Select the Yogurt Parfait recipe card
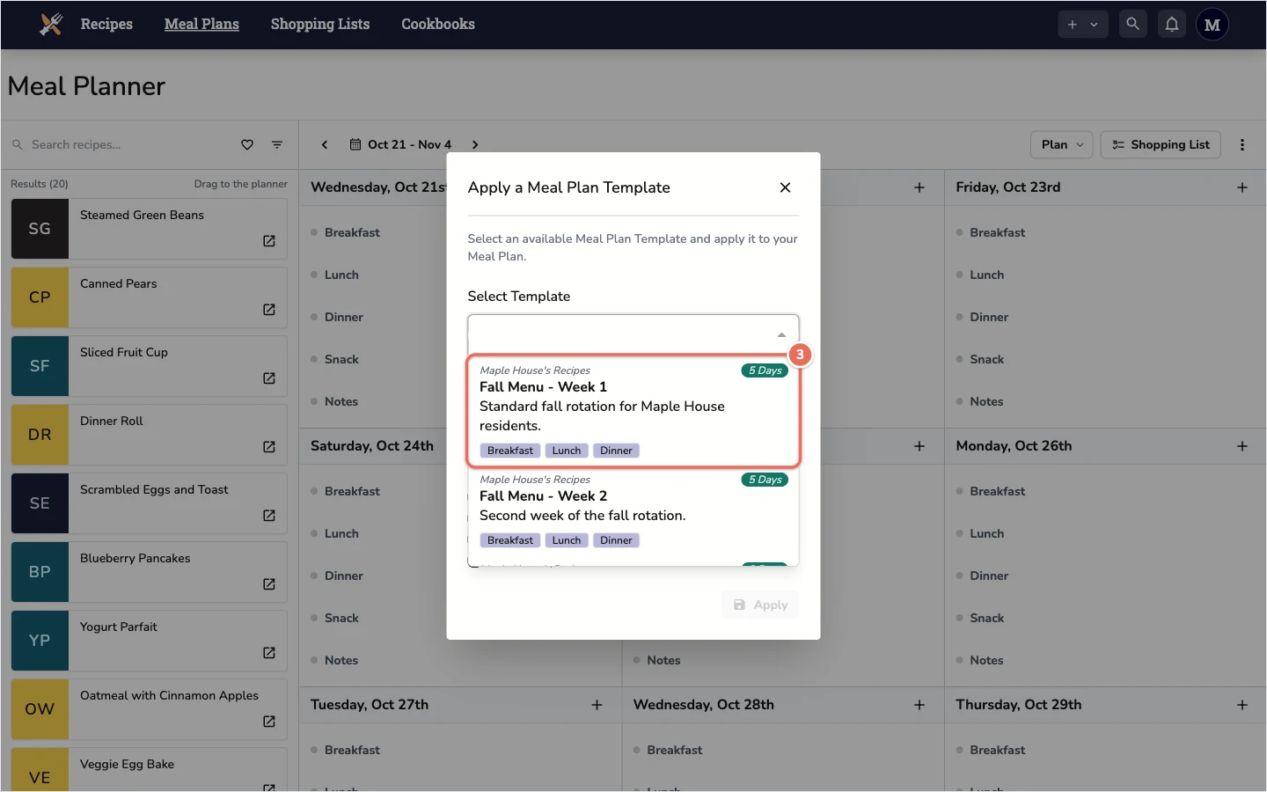1267x792 pixels. 149,641
